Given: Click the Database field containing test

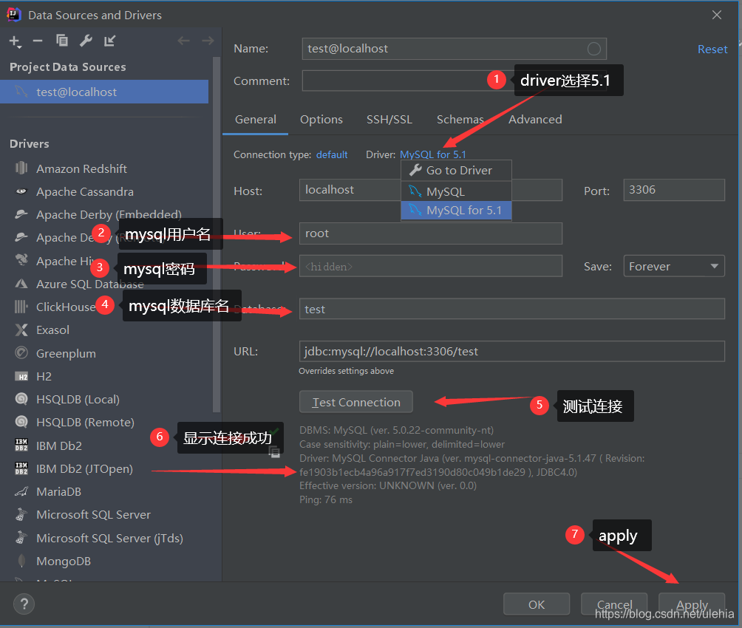Looking at the screenshot, I should pos(512,309).
